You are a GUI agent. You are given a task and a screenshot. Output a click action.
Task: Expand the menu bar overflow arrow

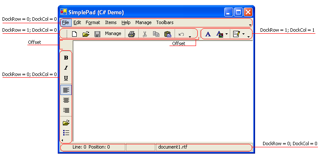(x=250, y=25)
